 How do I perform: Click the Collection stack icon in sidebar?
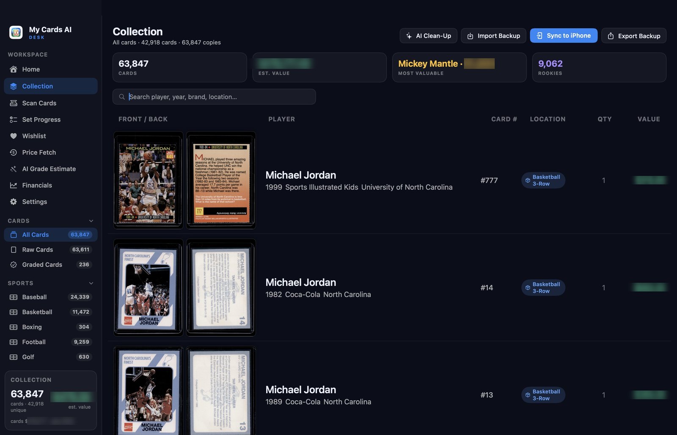(14, 86)
